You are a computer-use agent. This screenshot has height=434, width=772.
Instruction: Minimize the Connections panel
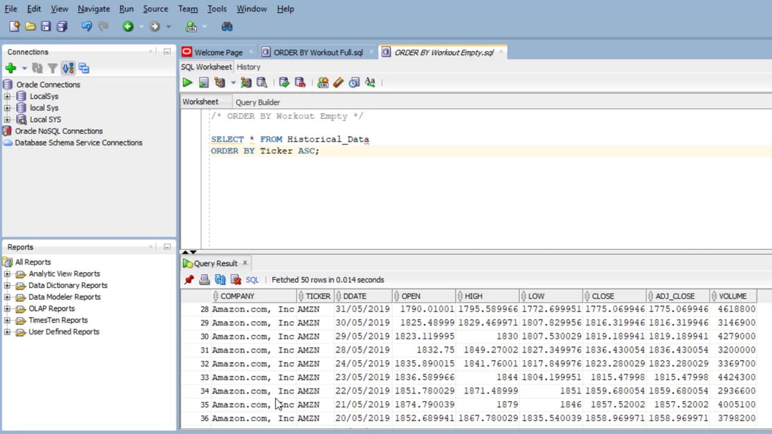click(167, 51)
